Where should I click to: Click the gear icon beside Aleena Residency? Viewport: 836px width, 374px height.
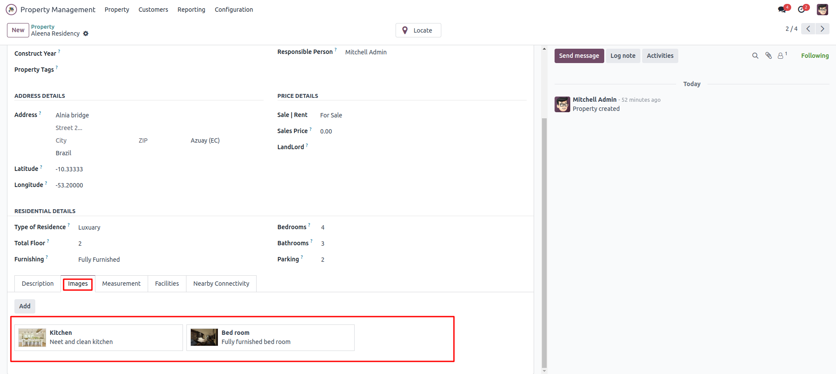click(86, 33)
